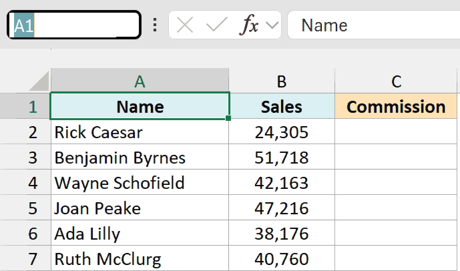Click the sales value 51,718
Screen dimensions: 460x271
(x=282, y=157)
